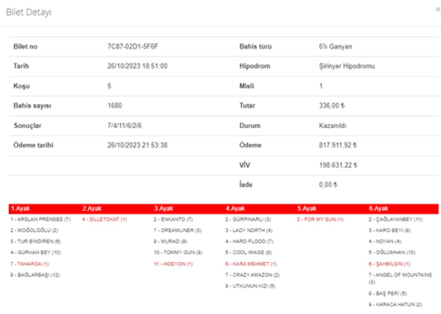Select the Kazanıldı status text

(332, 126)
